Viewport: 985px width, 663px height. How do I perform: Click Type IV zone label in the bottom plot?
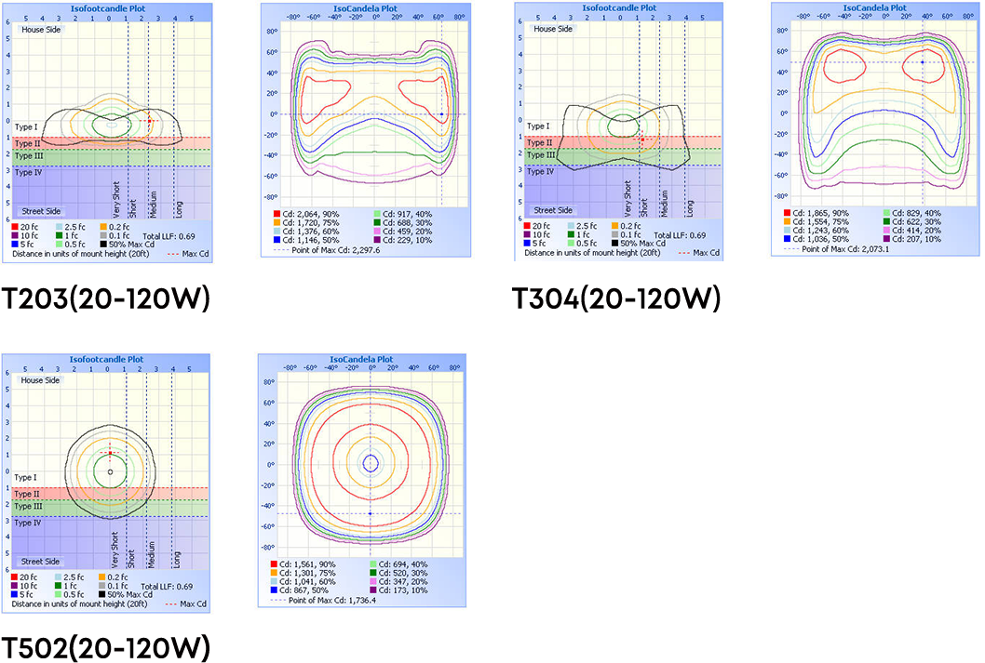[30, 523]
